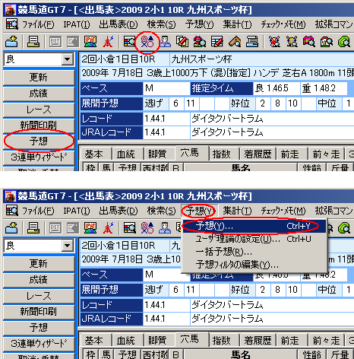Click the printer icon in upper screenshot toolbar

(x=33, y=42)
